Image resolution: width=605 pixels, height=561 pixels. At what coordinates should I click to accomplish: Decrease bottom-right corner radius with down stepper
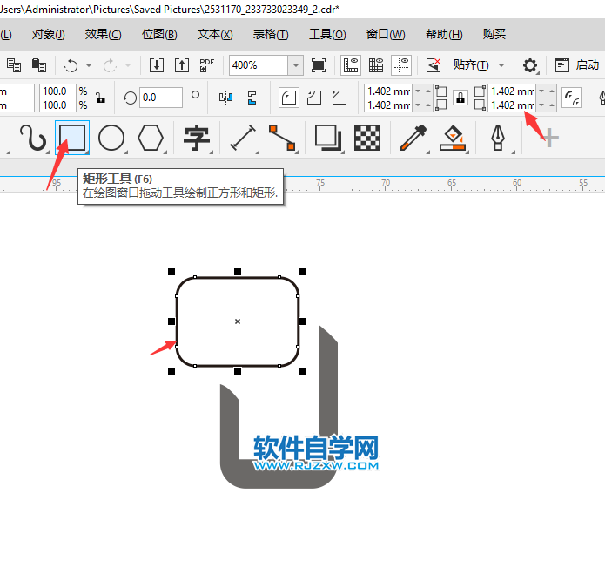(x=541, y=105)
